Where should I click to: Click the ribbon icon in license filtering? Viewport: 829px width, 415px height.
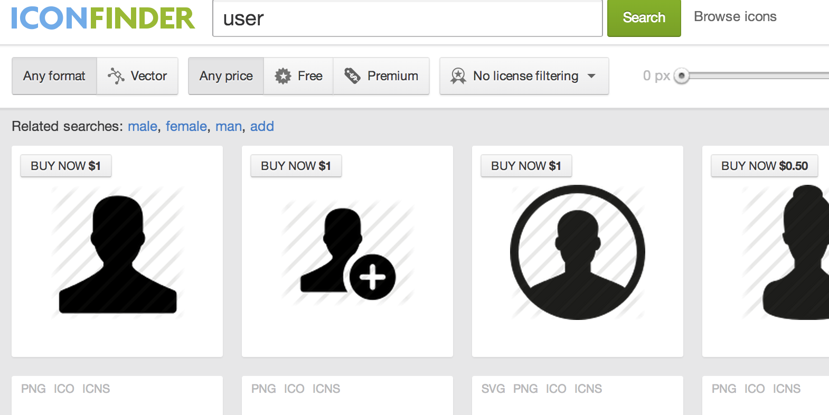click(x=458, y=76)
